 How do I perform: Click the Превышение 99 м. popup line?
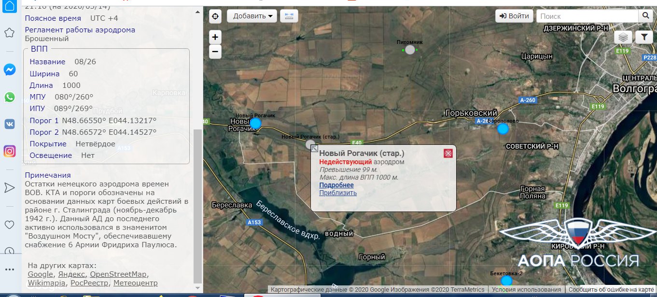coord(349,170)
